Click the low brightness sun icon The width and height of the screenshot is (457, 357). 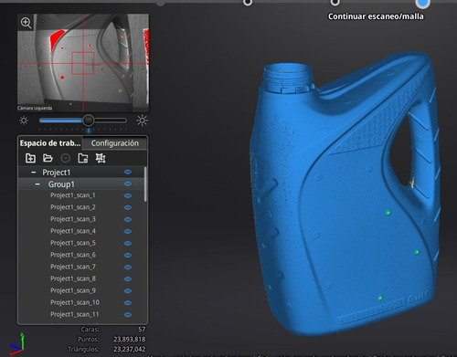pyautogui.click(x=24, y=121)
